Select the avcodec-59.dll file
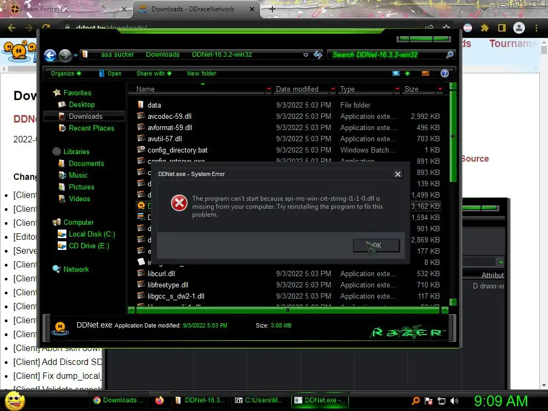The width and height of the screenshot is (548, 411). [170, 116]
